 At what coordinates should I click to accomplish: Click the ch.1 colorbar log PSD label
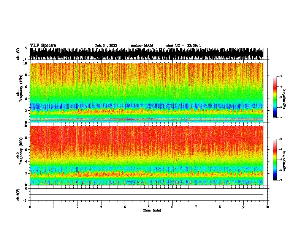click(284, 99)
